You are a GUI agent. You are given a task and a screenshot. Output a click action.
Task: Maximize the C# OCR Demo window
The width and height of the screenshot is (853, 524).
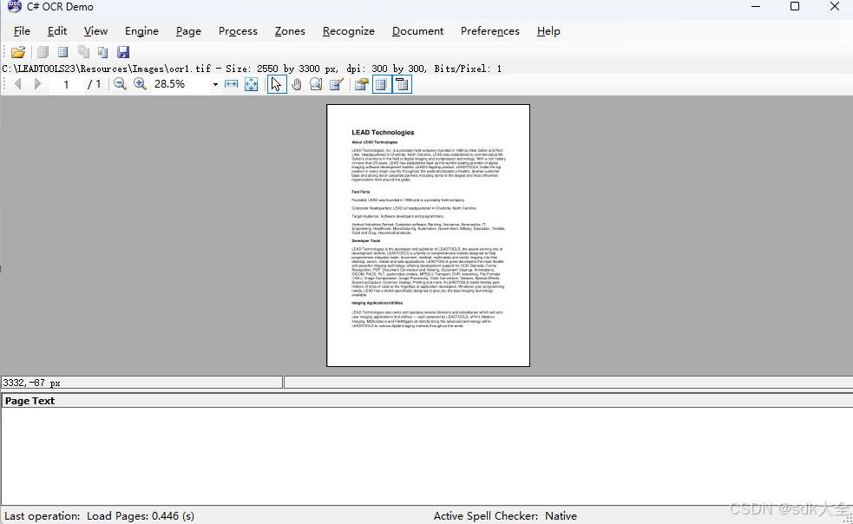click(795, 7)
